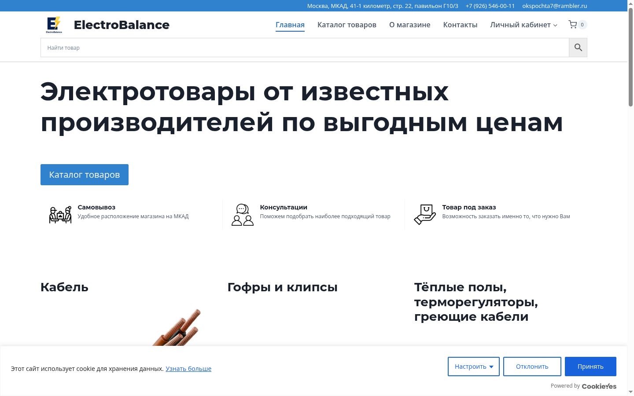Click the magnifier search button
Viewport: 634px width, 396px height.
coord(578,48)
